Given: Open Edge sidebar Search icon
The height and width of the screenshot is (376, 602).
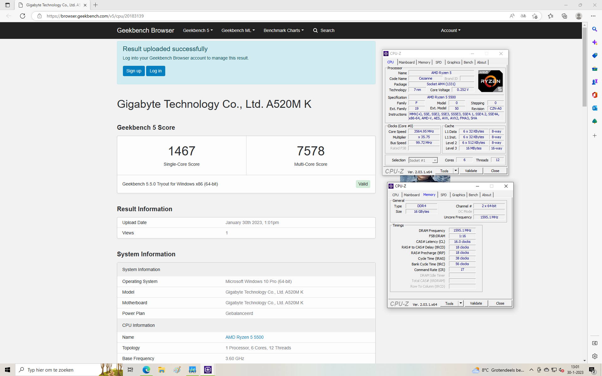Looking at the screenshot, I should [594, 29].
